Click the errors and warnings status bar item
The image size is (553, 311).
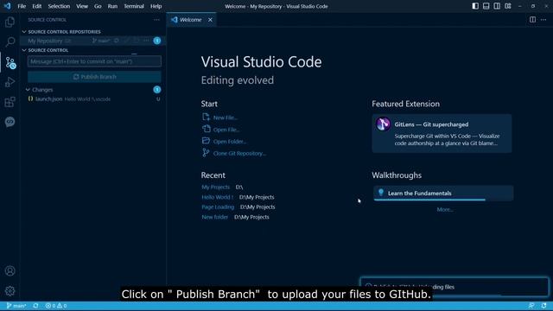point(55,306)
